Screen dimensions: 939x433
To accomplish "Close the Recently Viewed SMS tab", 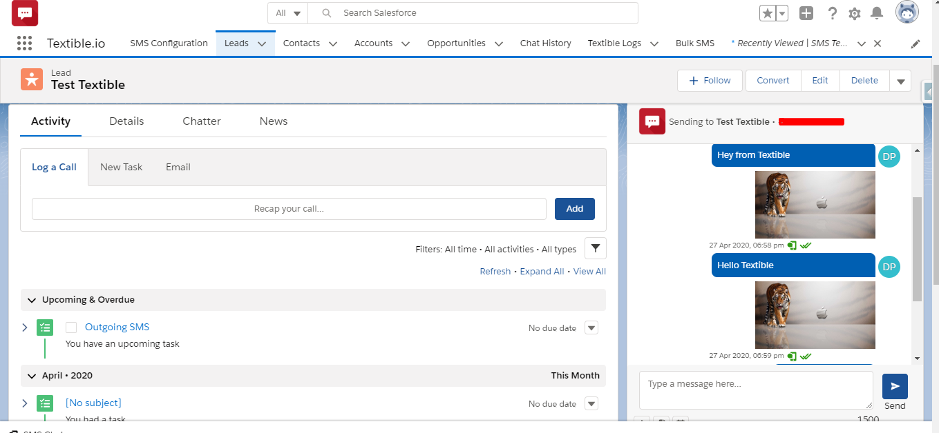I will point(878,43).
